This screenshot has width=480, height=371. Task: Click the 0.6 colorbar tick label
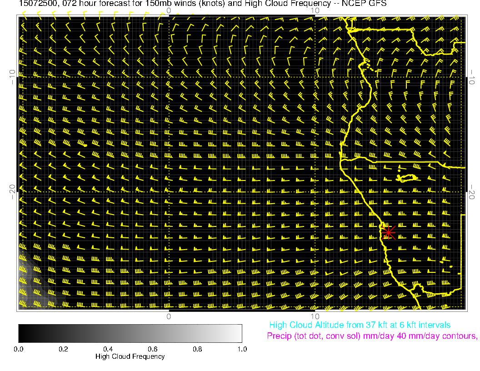(153, 349)
